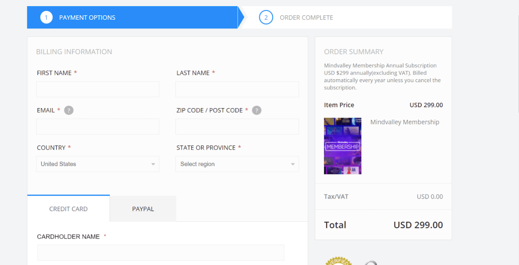Switch to the PayPal payment tab
The height and width of the screenshot is (265, 519).
[x=143, y=209]
